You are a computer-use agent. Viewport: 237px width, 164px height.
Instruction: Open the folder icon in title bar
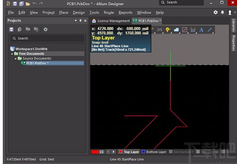28,4
